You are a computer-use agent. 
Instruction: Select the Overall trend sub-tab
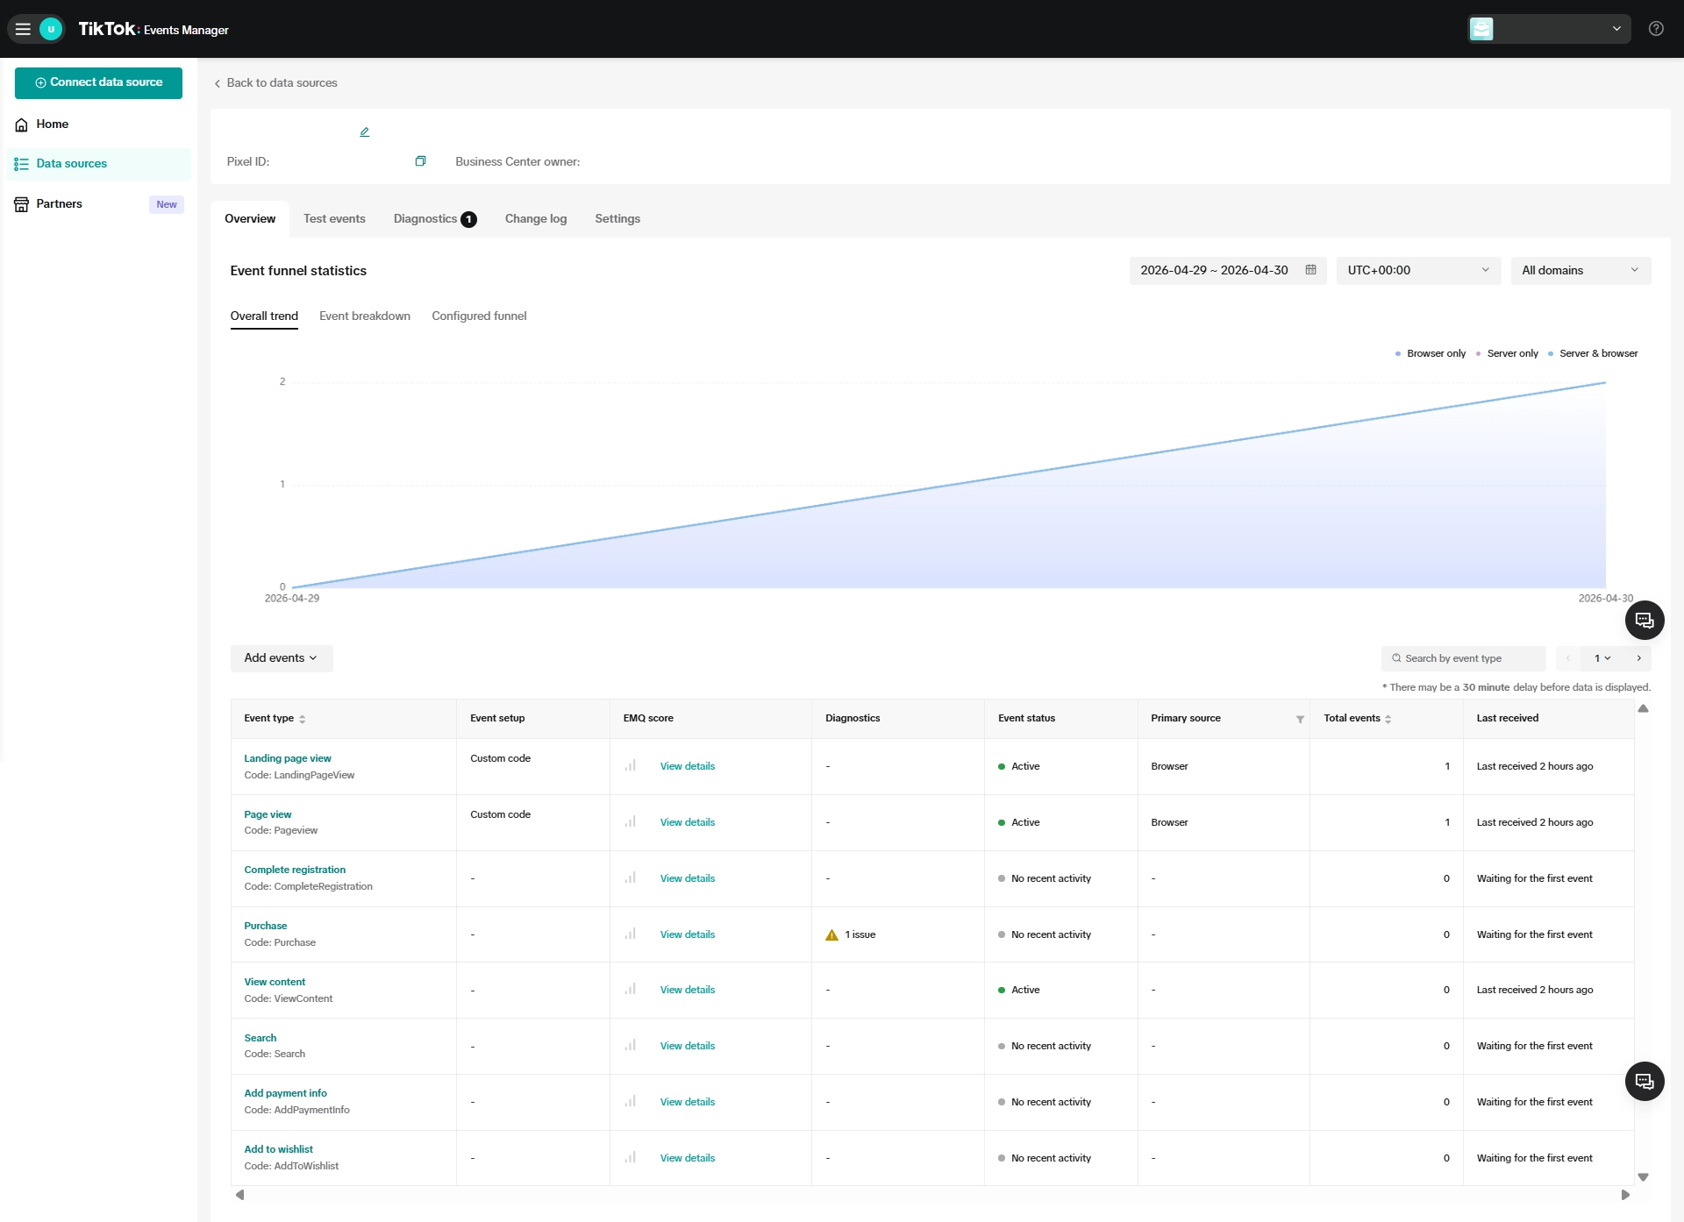pyautogui.click(x=264, y=316)
